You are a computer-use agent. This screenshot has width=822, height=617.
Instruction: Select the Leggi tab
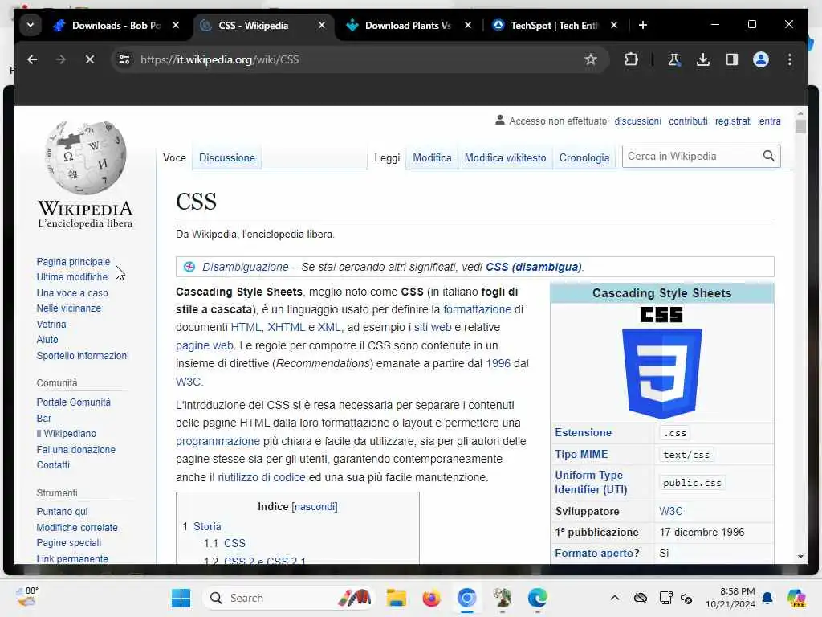point(387,158)
